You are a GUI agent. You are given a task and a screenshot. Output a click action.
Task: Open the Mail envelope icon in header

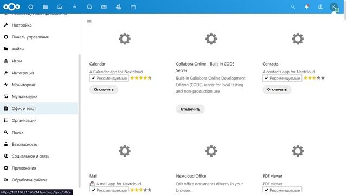[x=104, y=7]
